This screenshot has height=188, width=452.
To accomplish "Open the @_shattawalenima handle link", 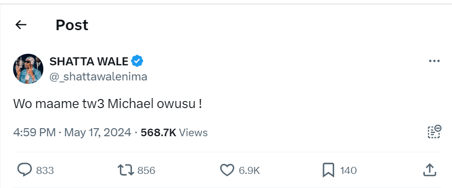I will click(98, 76).
